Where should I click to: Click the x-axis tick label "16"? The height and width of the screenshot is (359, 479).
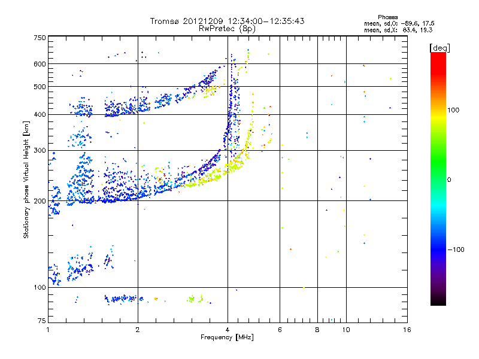(x=407, y=330)
